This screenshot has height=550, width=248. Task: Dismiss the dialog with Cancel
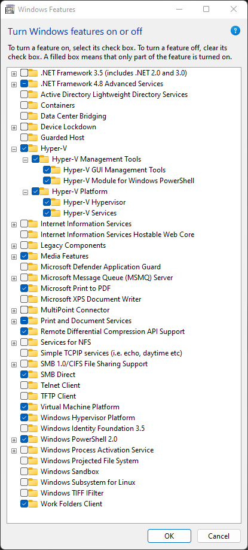(219, 536)
